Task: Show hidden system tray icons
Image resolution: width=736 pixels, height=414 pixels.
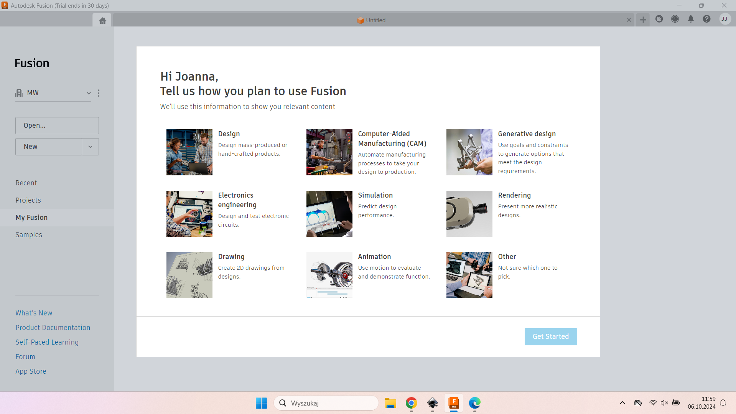Action: (622, 403)
